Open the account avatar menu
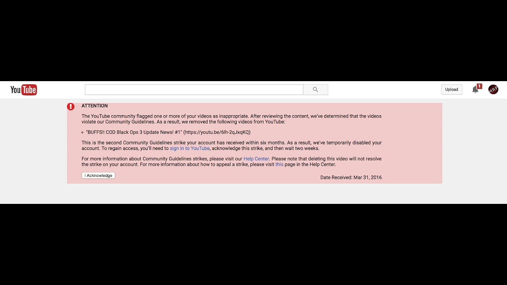 [x=493, y=89]
